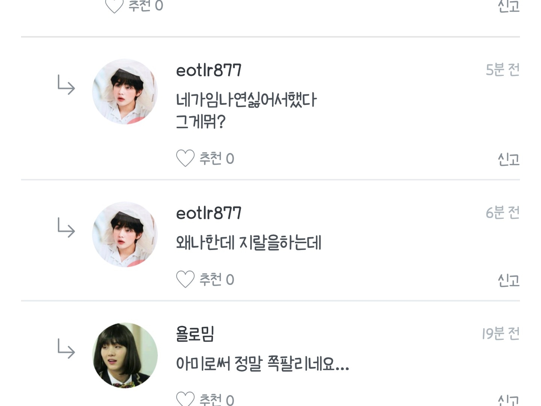Click '추천 0' under the '왜나한데 지랄을하는데' comment
Image resolution: width=541 pixels, height=406 pixels.
point(216,280)
